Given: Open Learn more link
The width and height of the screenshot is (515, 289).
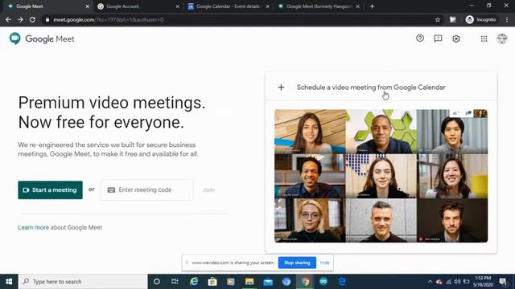Looking at the screenshot, I should coord(33,227).
